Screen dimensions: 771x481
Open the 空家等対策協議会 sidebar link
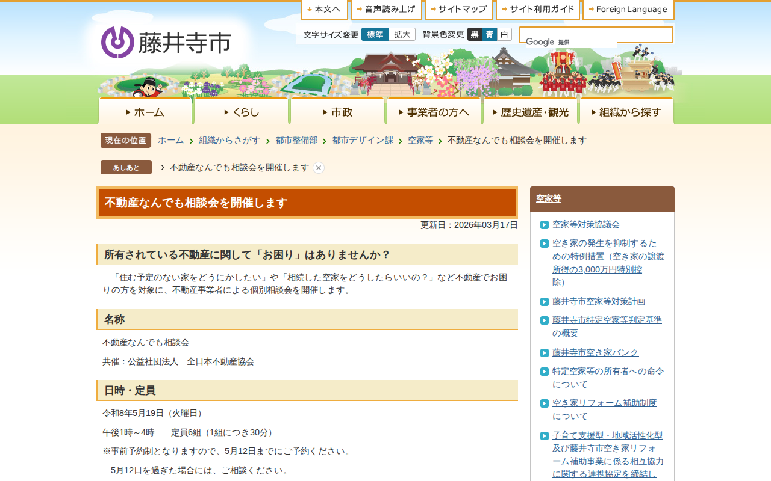click(586, 224)
